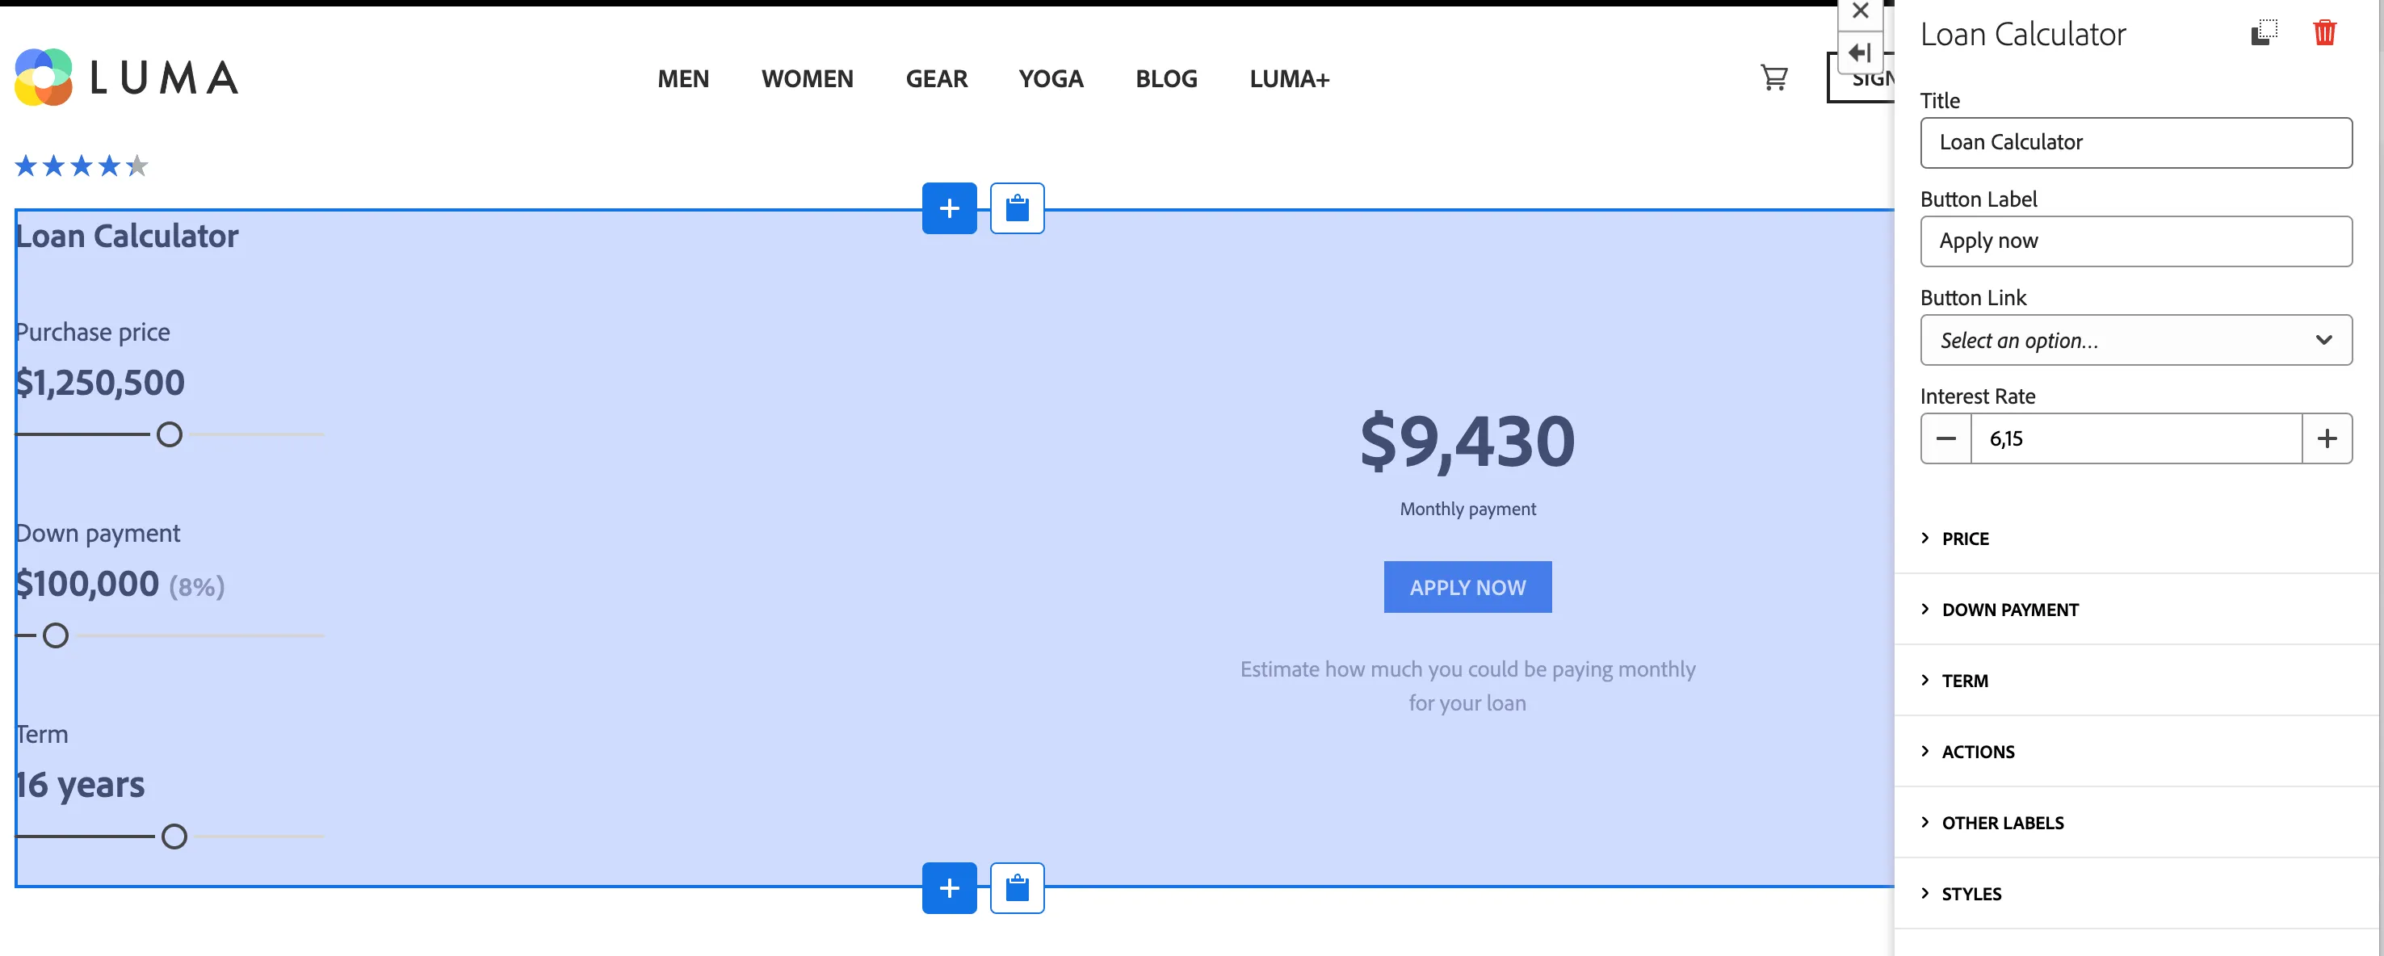Expand the STYLES section
Viewport: 2384px width, 956px height.
2138,894
